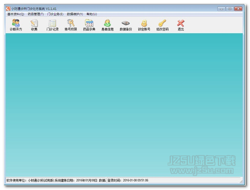
Task: Expand the 门诊业务(E) menu
Action: coord(55,14)
